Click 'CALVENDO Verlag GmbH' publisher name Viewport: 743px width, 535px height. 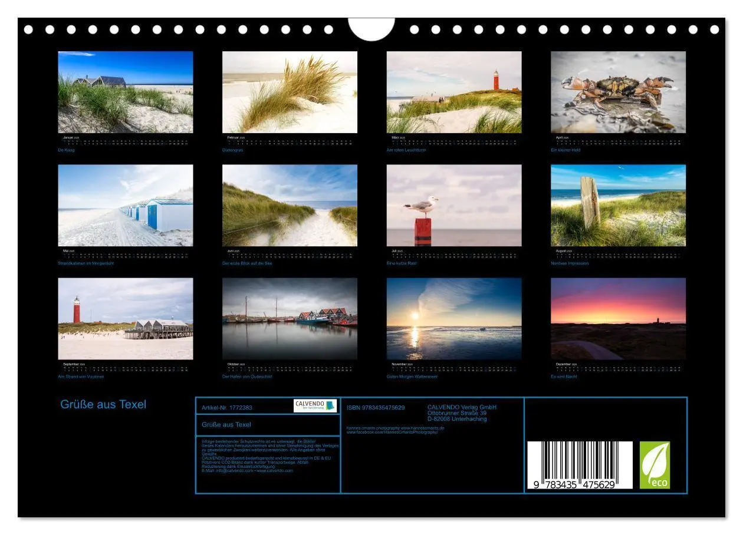462,407
